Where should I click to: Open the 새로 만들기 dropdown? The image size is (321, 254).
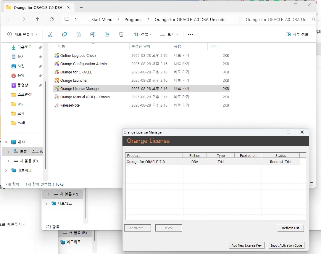click(22, 34)
